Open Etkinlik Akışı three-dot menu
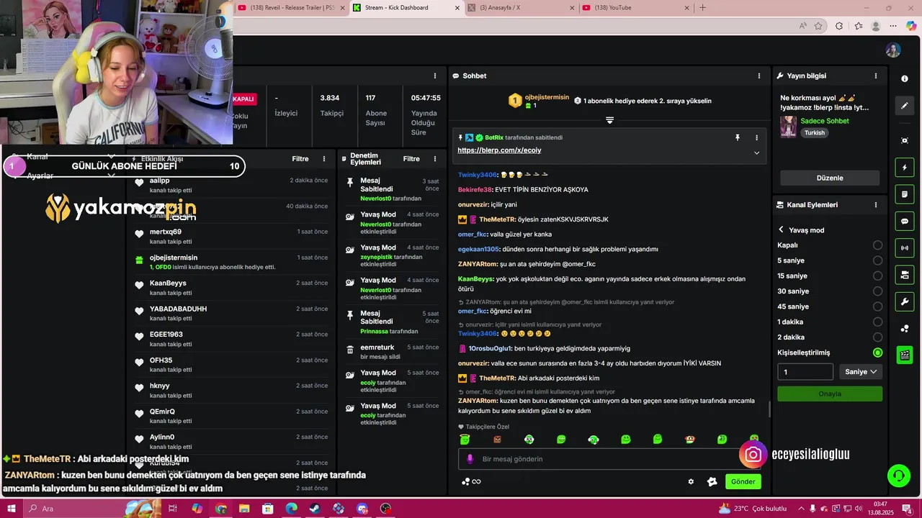 (x=324, y=159)
